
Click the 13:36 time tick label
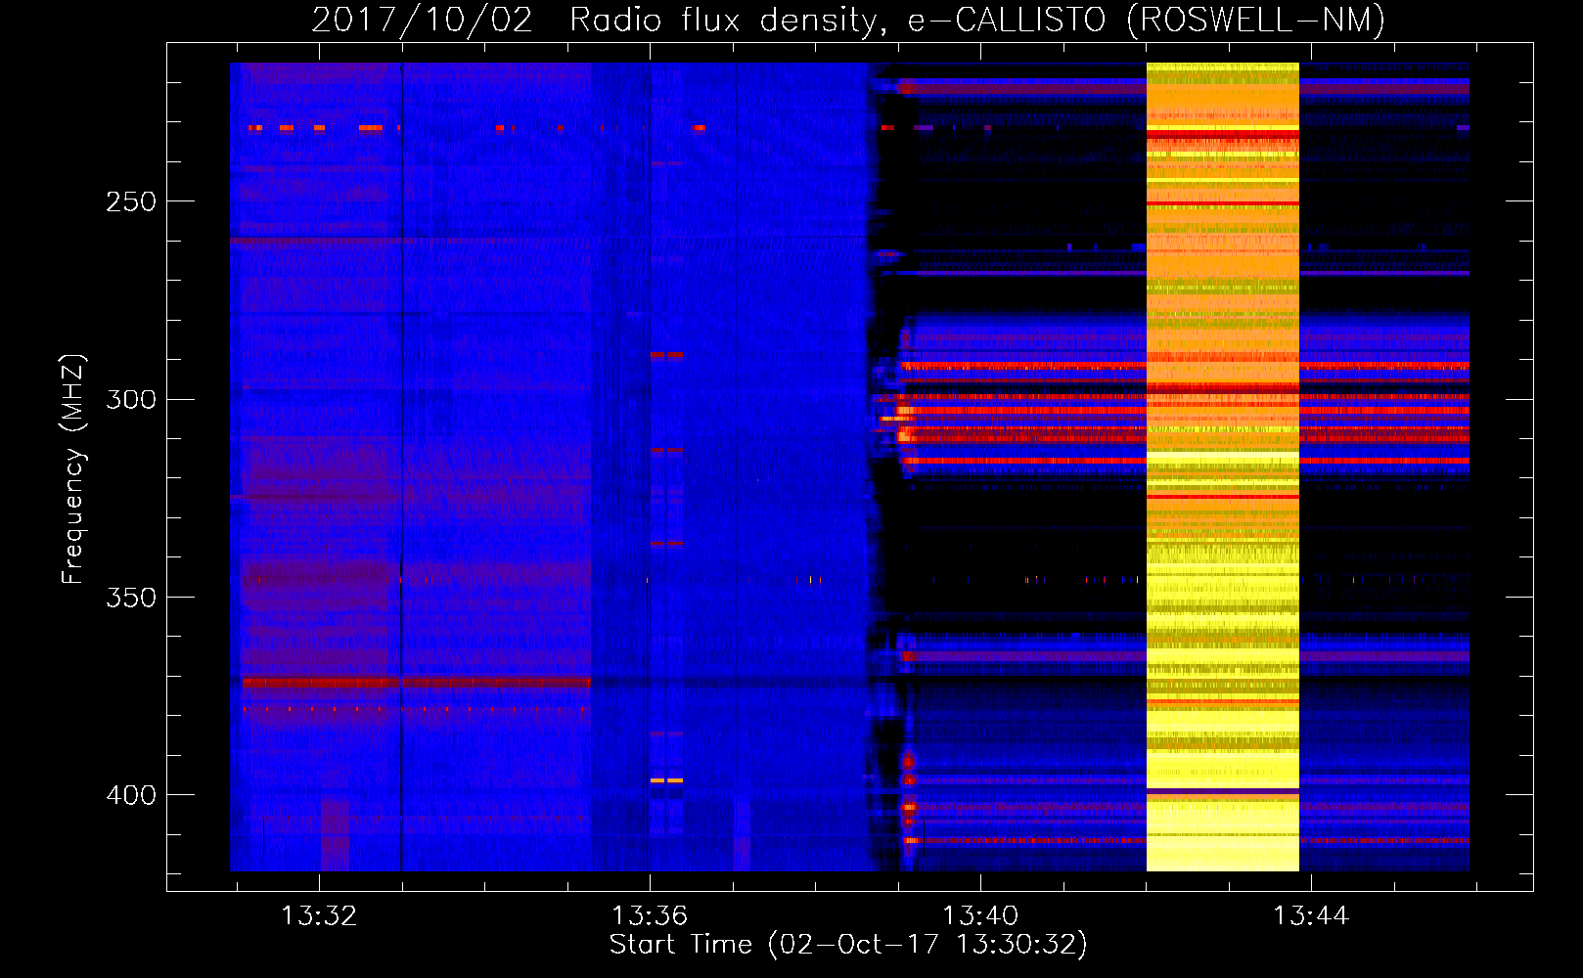pyautogui.click(x=650, y=916)
